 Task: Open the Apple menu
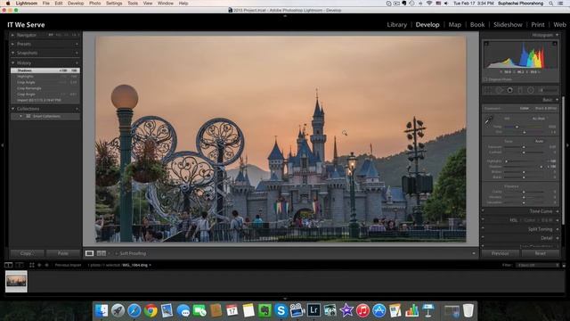(8, 4)
